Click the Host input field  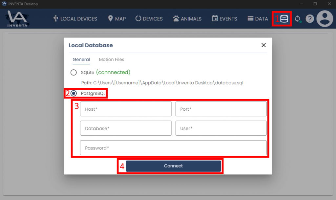click(x=126, y=109)
